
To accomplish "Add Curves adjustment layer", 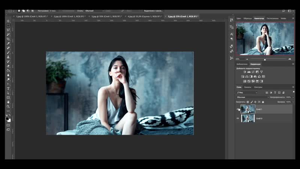I will point(253,72).
